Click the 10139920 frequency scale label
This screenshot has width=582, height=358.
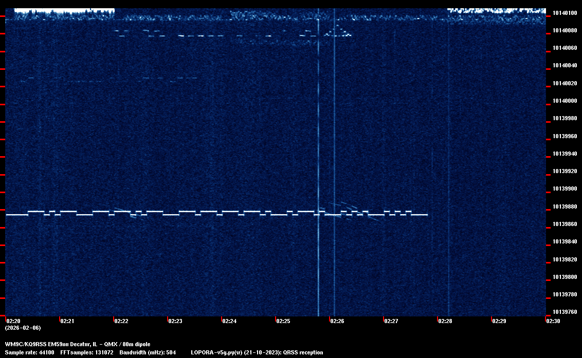563,171
